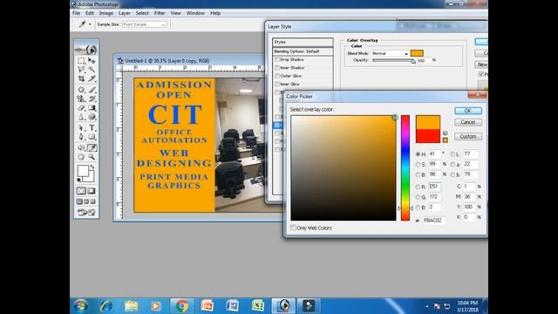Open Google Chrome from the taskbar
The width and height of the screenshot is (558, 314).
(182, 306)
